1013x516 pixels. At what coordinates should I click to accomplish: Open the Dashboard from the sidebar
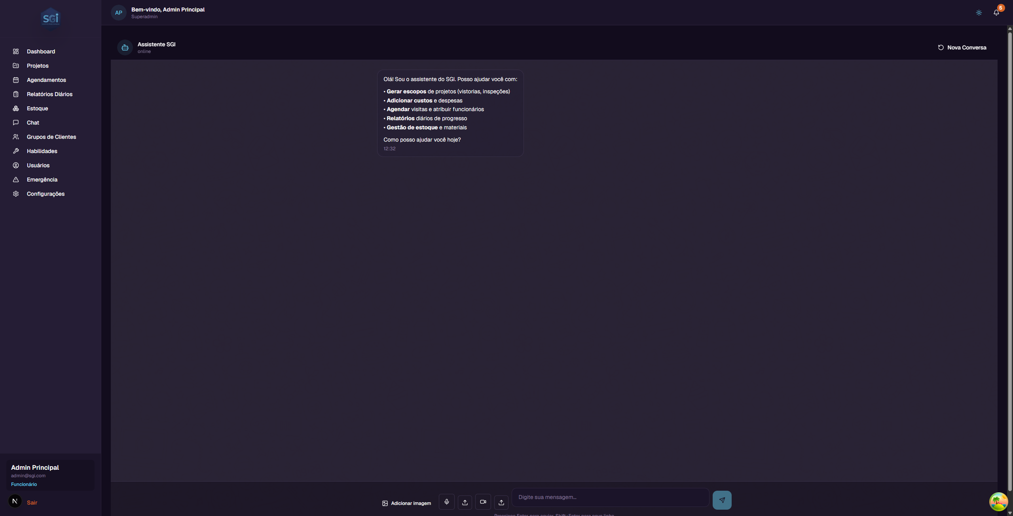pyautogui.click(x=40, y=51)
